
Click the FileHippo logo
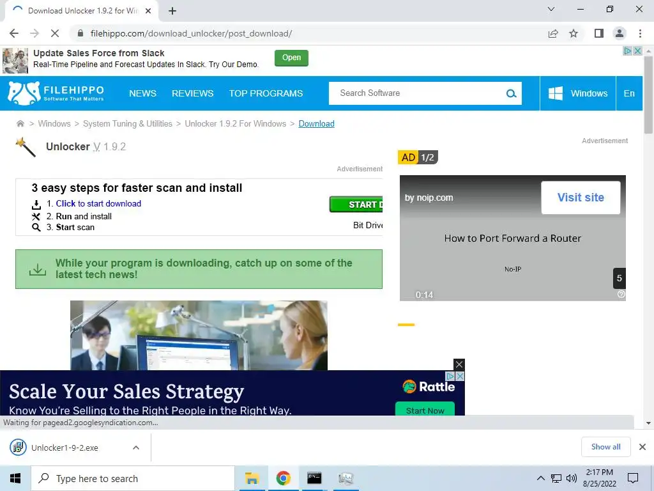[x=56, y=93]
